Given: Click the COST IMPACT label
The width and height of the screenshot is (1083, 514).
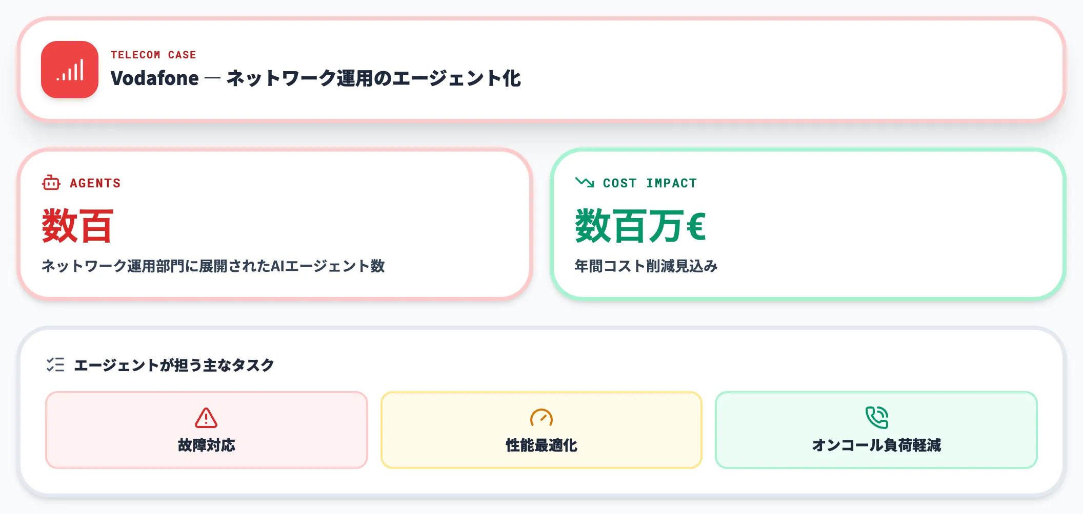Looking at the screenshot, I should 650,183.
